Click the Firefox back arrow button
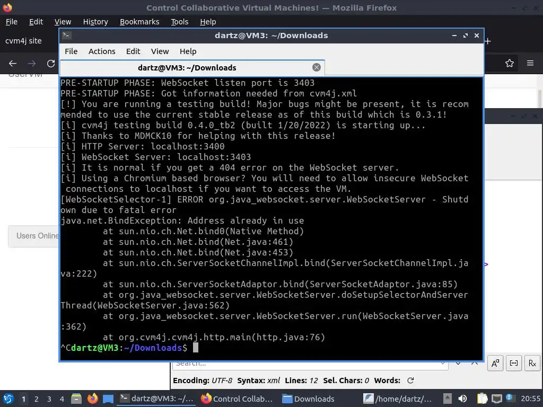Viewport: 543px width, 407px height. [x=13, y=64]
